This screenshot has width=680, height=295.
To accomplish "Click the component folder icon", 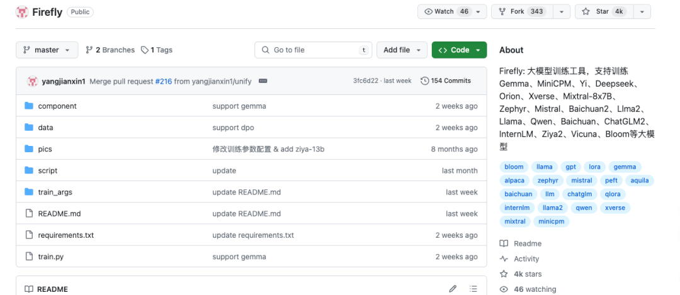I will click(29, 106).
